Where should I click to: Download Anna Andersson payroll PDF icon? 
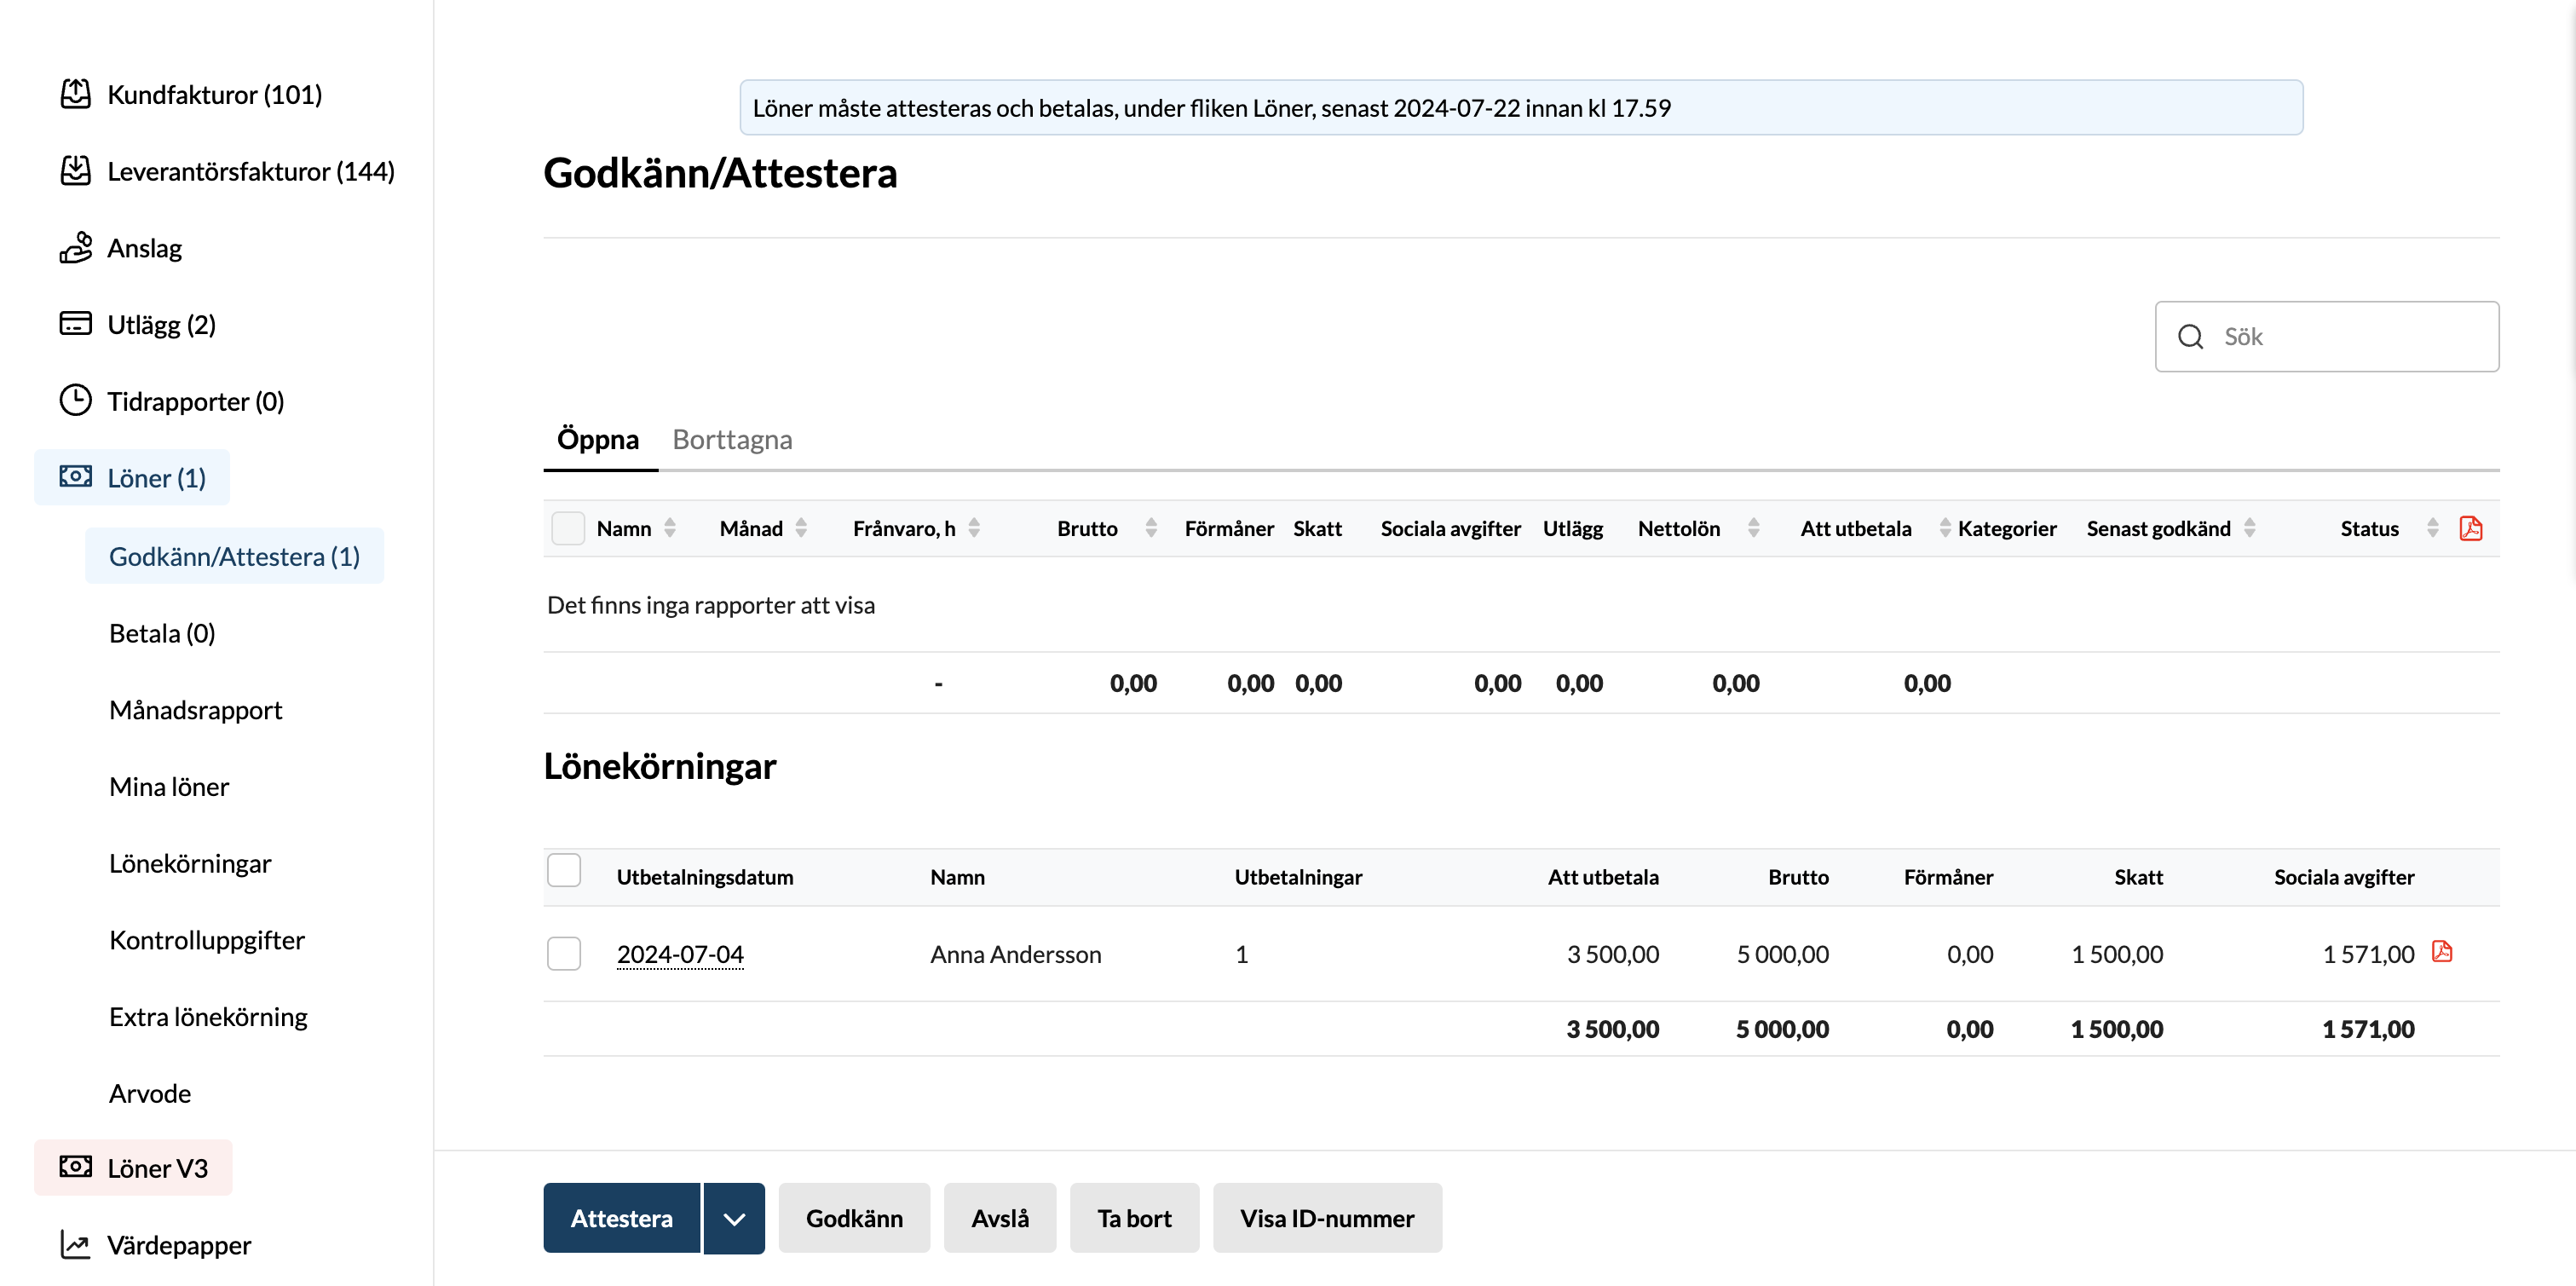(2441, 952)
